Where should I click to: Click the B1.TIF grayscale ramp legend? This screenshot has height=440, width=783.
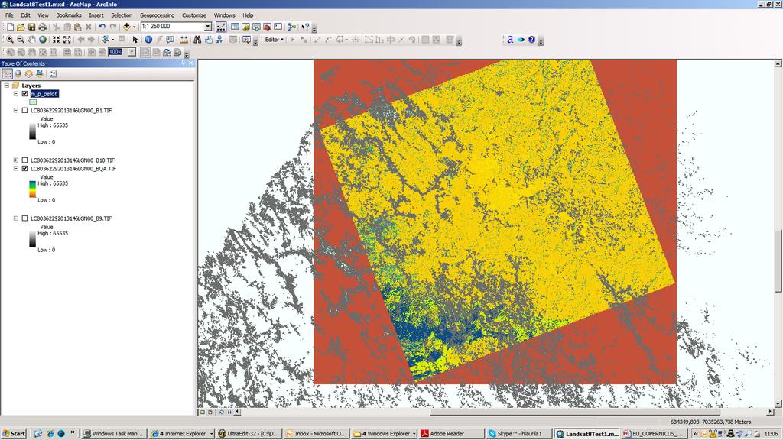click(x=32, y=131)
